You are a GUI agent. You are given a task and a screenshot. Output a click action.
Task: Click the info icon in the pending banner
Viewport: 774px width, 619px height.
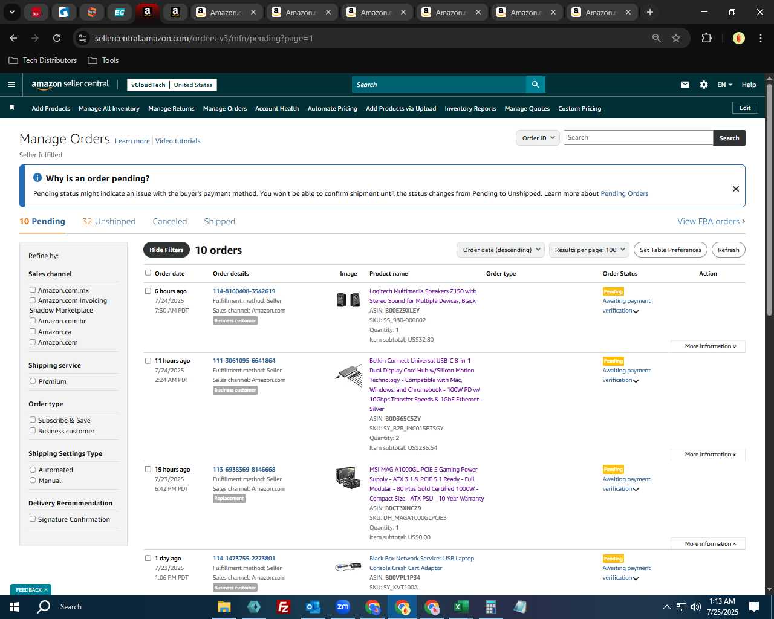[x=37, y=178]
